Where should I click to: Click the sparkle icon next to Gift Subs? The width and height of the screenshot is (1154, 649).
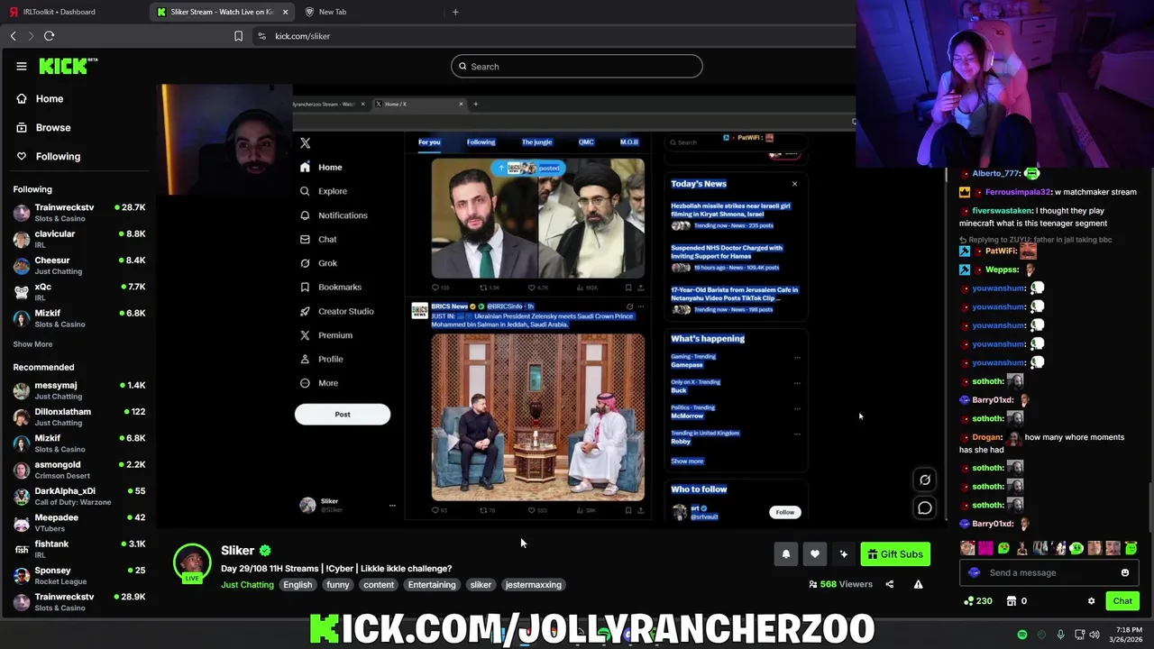844,554
